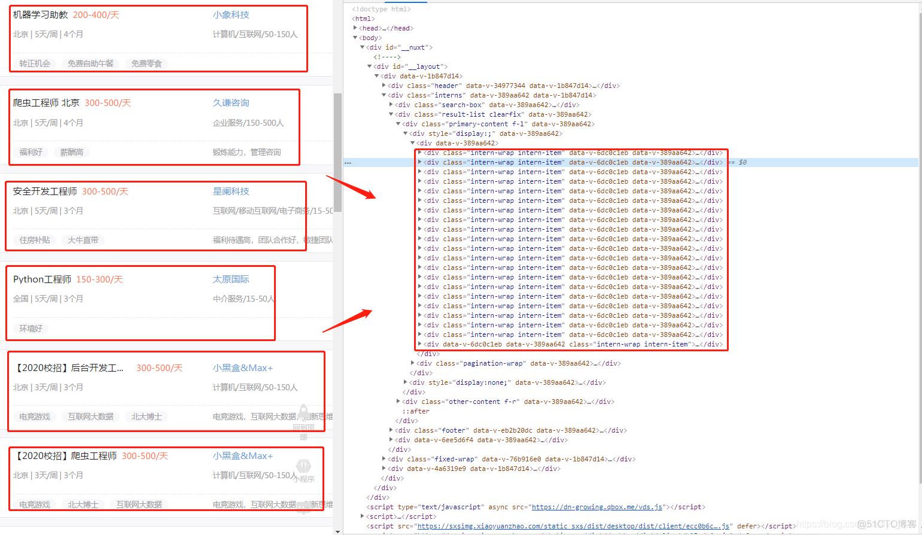Screen dimensions: 922x535
Task: Collapse the body element node
Action: tap(355, 38)
